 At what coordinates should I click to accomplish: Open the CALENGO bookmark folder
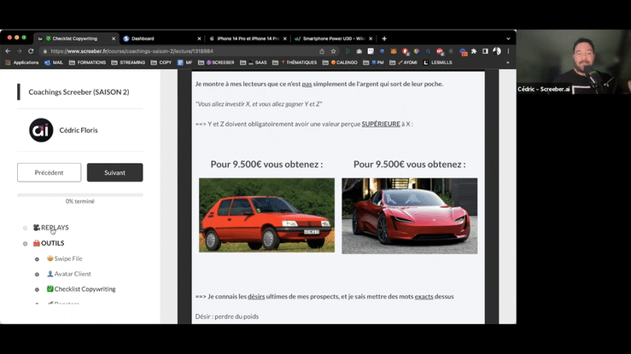(x=340, y=62)
